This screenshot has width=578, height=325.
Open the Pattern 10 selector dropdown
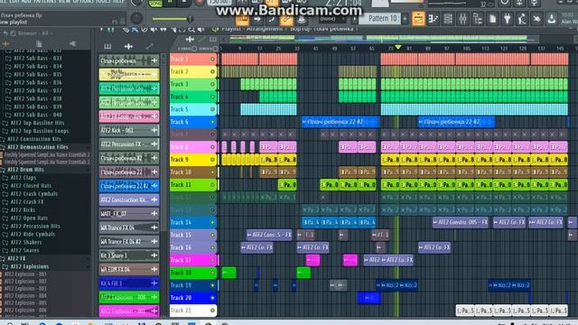click(x=379, y=18)
